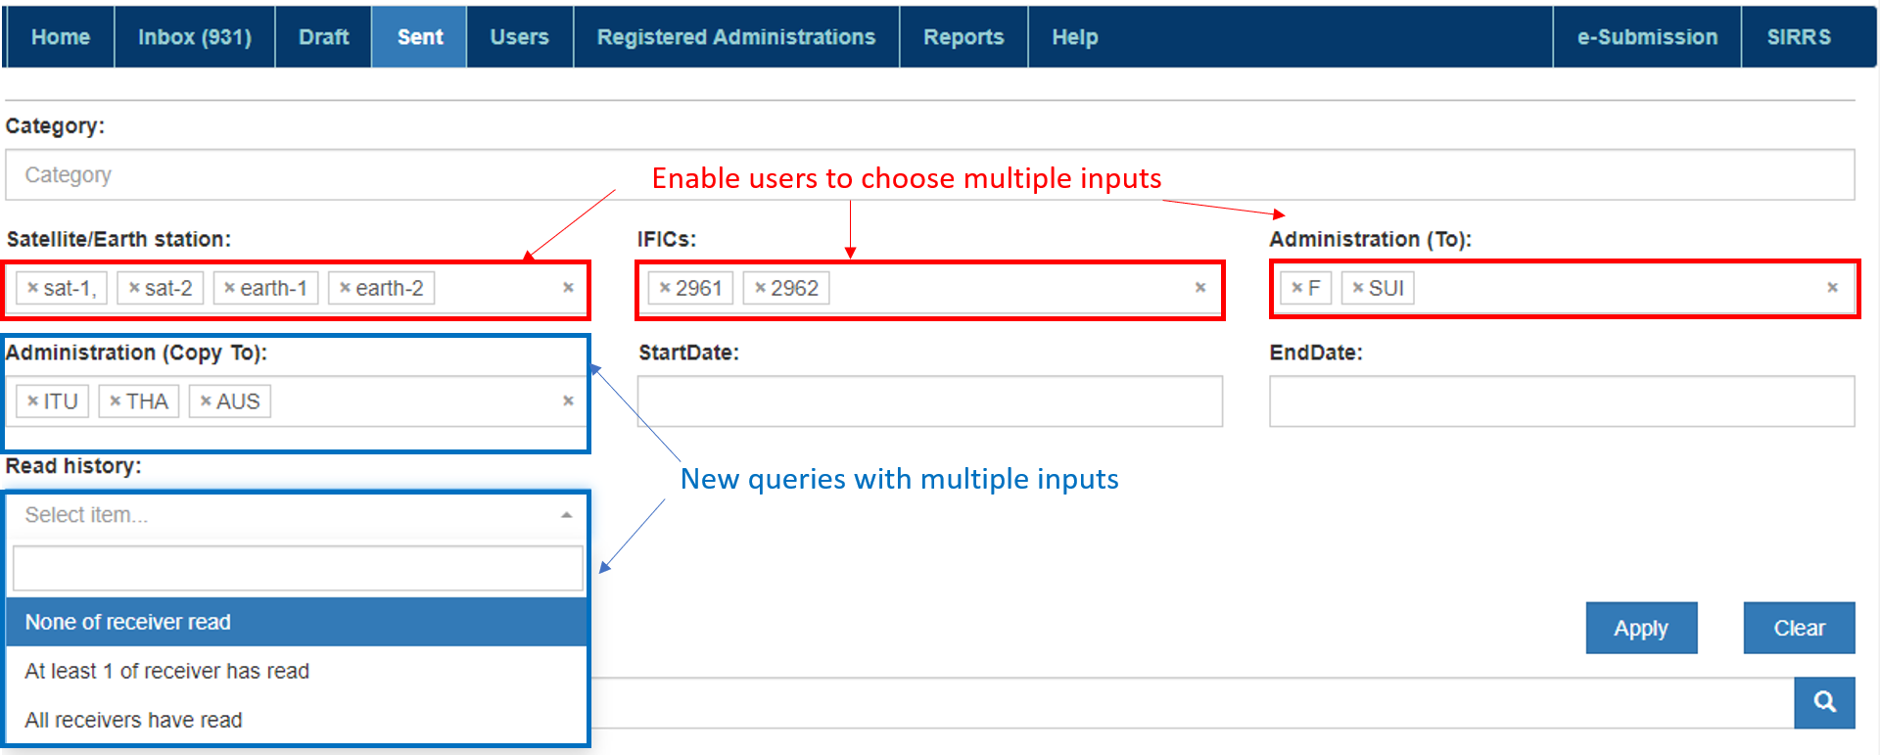Viewport: 1880px width, 755px height.
Task: Clear all Administration (Copy To) selections
Action: click(568, 401)
